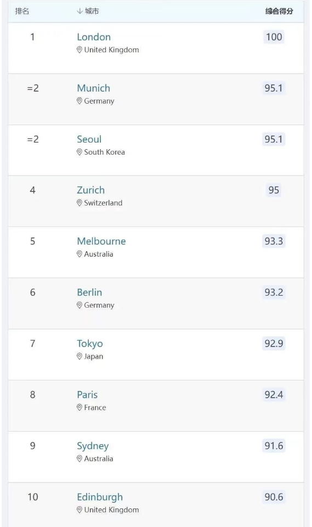
Task: Click the location pin icon beside Switzerland
Action: pos(80,203)
